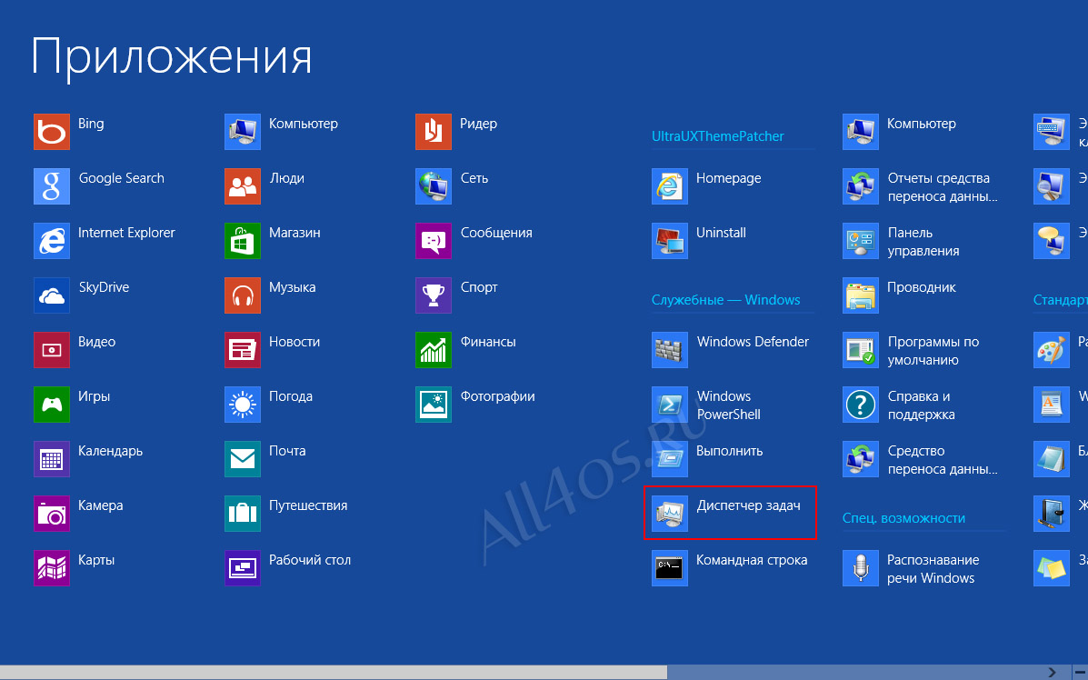Open the Игры app icon
1088x680 pixels.
click(51, 405)
